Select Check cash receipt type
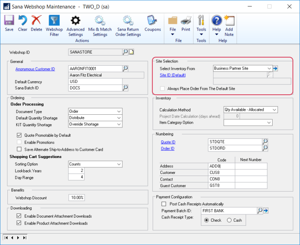300x245 pixels. point(206,220)
